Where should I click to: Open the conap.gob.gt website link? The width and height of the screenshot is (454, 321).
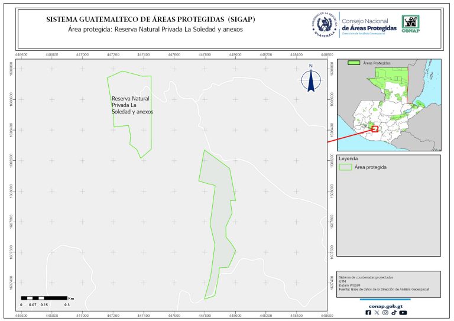pyautogui.click(x=385, y=306)
